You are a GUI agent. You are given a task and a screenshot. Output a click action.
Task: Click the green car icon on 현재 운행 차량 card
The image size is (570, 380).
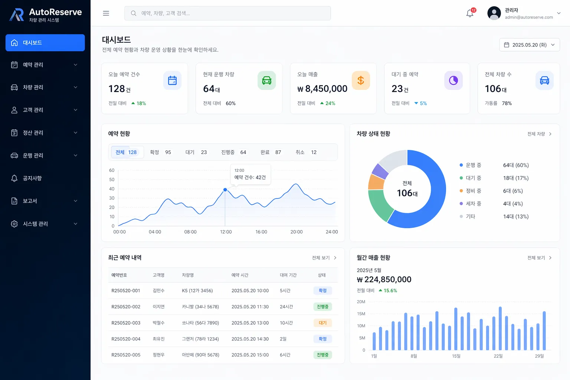(x=267, y=80)
